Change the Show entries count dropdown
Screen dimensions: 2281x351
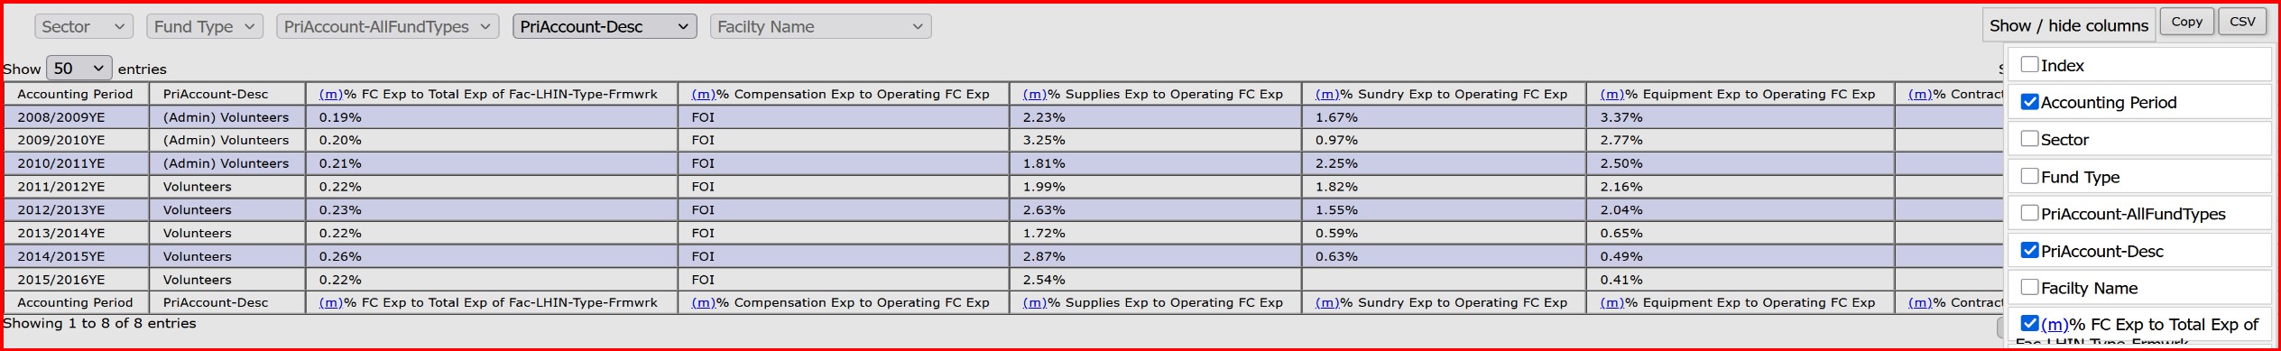tap(78, 69)
